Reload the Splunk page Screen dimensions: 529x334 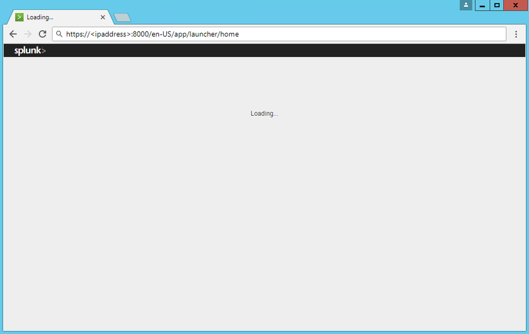pos(43,34)
